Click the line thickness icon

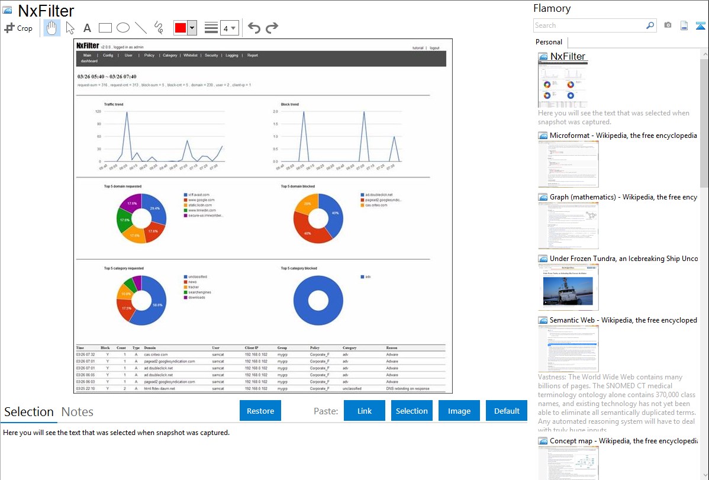211,28
